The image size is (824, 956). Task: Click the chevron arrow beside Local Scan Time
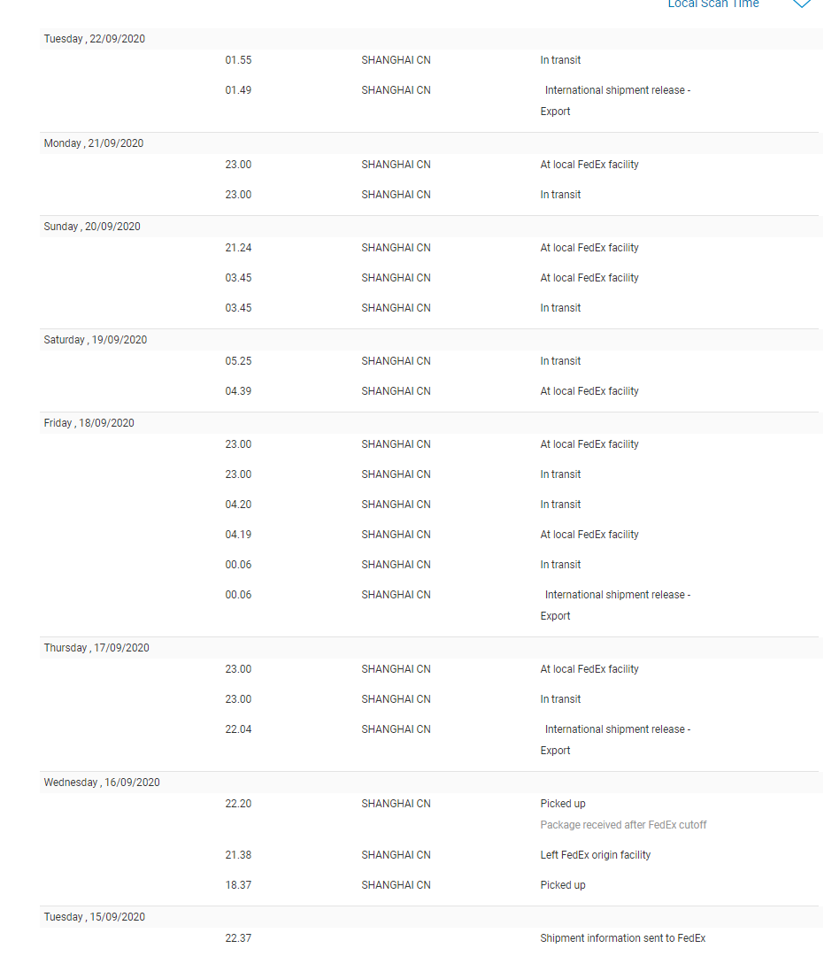801,4
